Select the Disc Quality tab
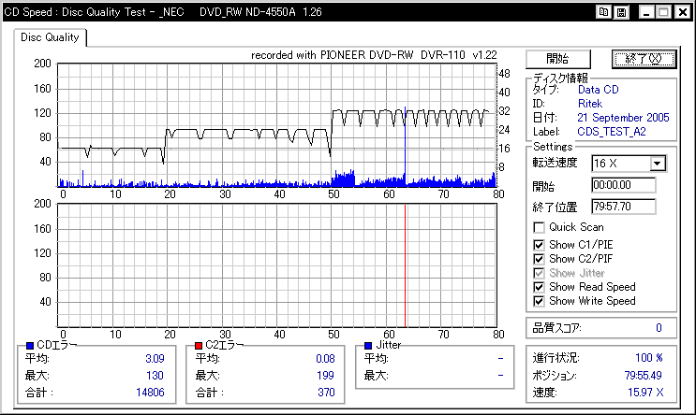 50,37
